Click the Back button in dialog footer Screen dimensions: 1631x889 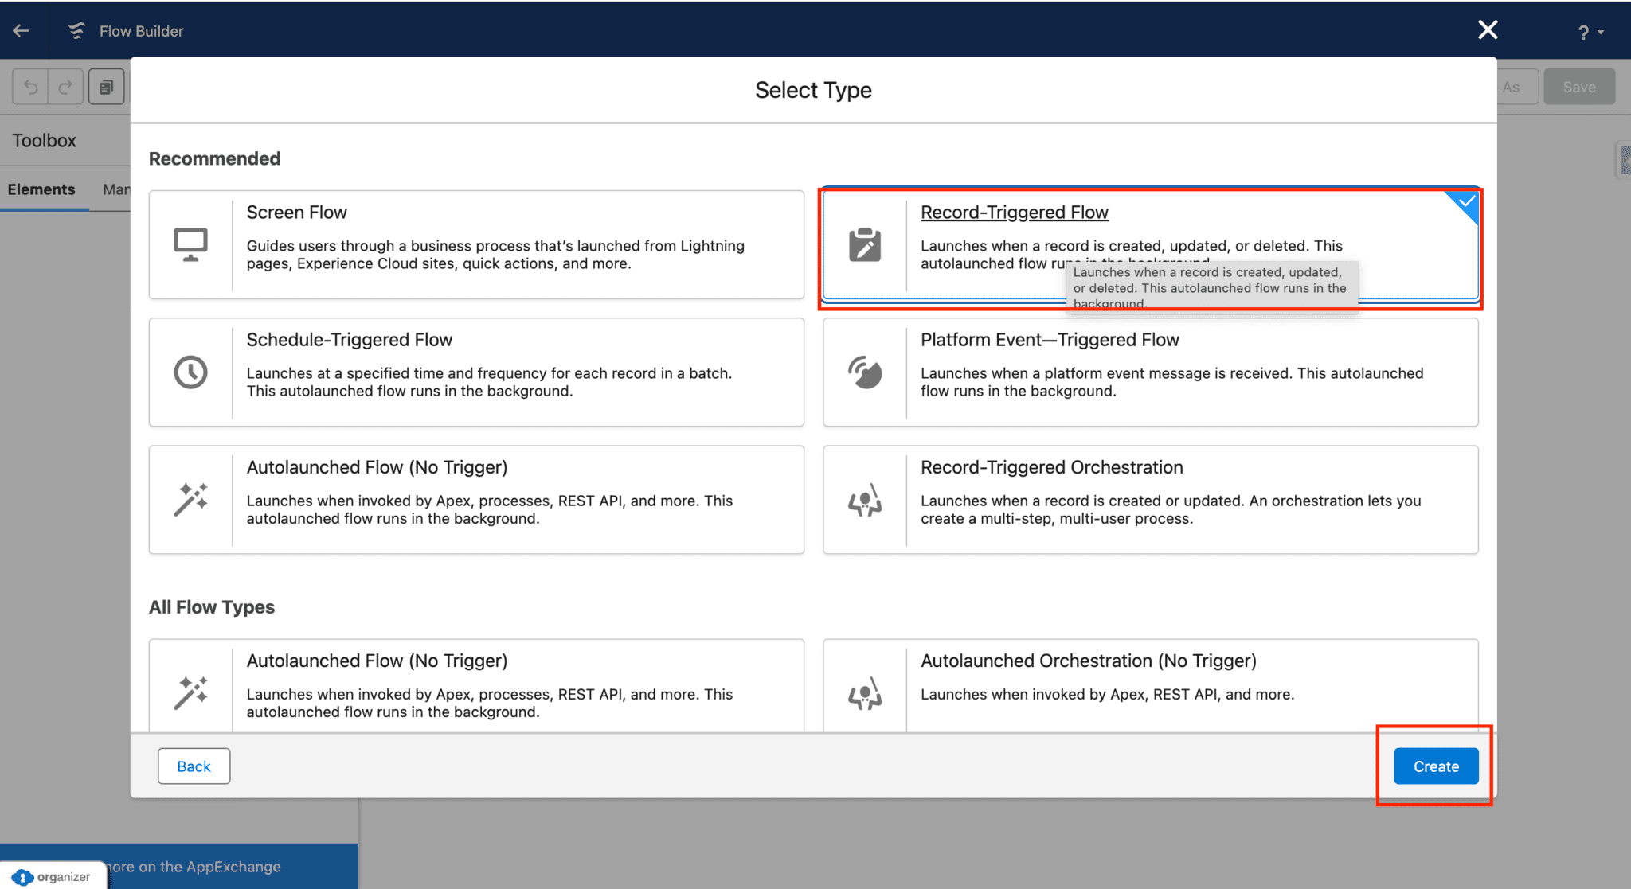point(194,766)
